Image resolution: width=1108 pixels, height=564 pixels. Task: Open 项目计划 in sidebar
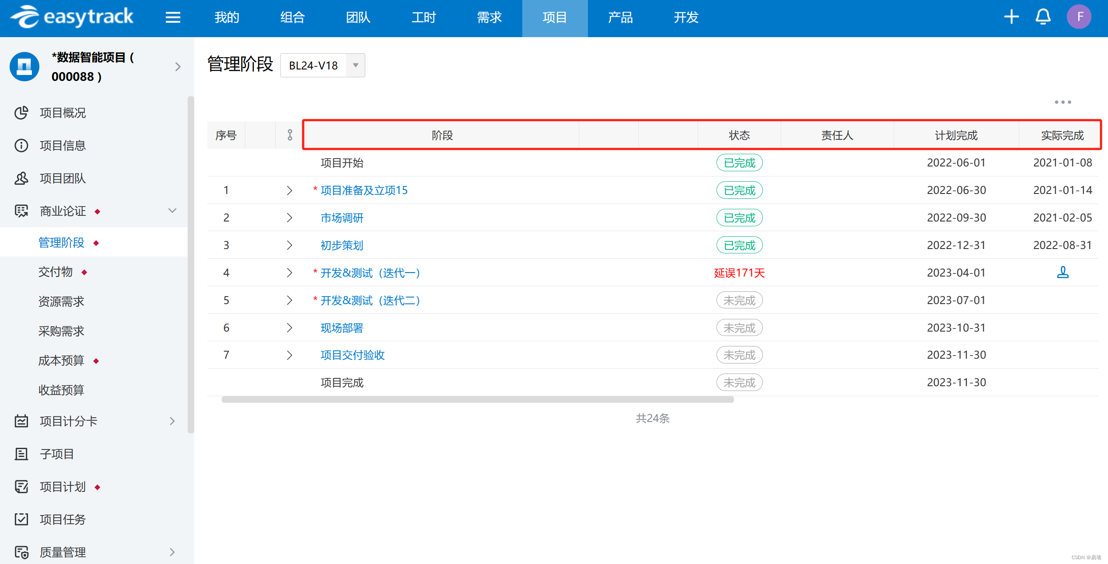tap(63, 487)
